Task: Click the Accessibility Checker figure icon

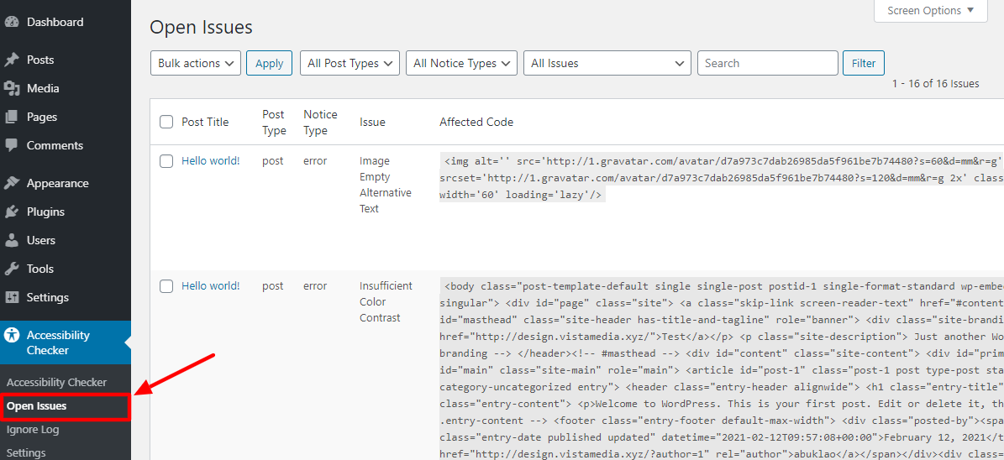Action: pos(12,335)
